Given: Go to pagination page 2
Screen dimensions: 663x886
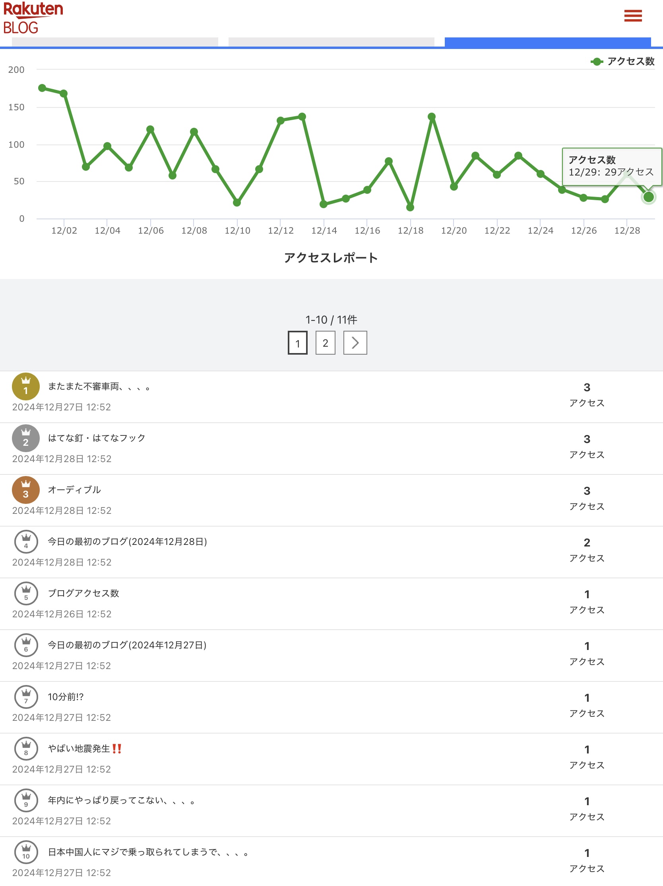Looking at the screenshot, I should click(326, 343).
